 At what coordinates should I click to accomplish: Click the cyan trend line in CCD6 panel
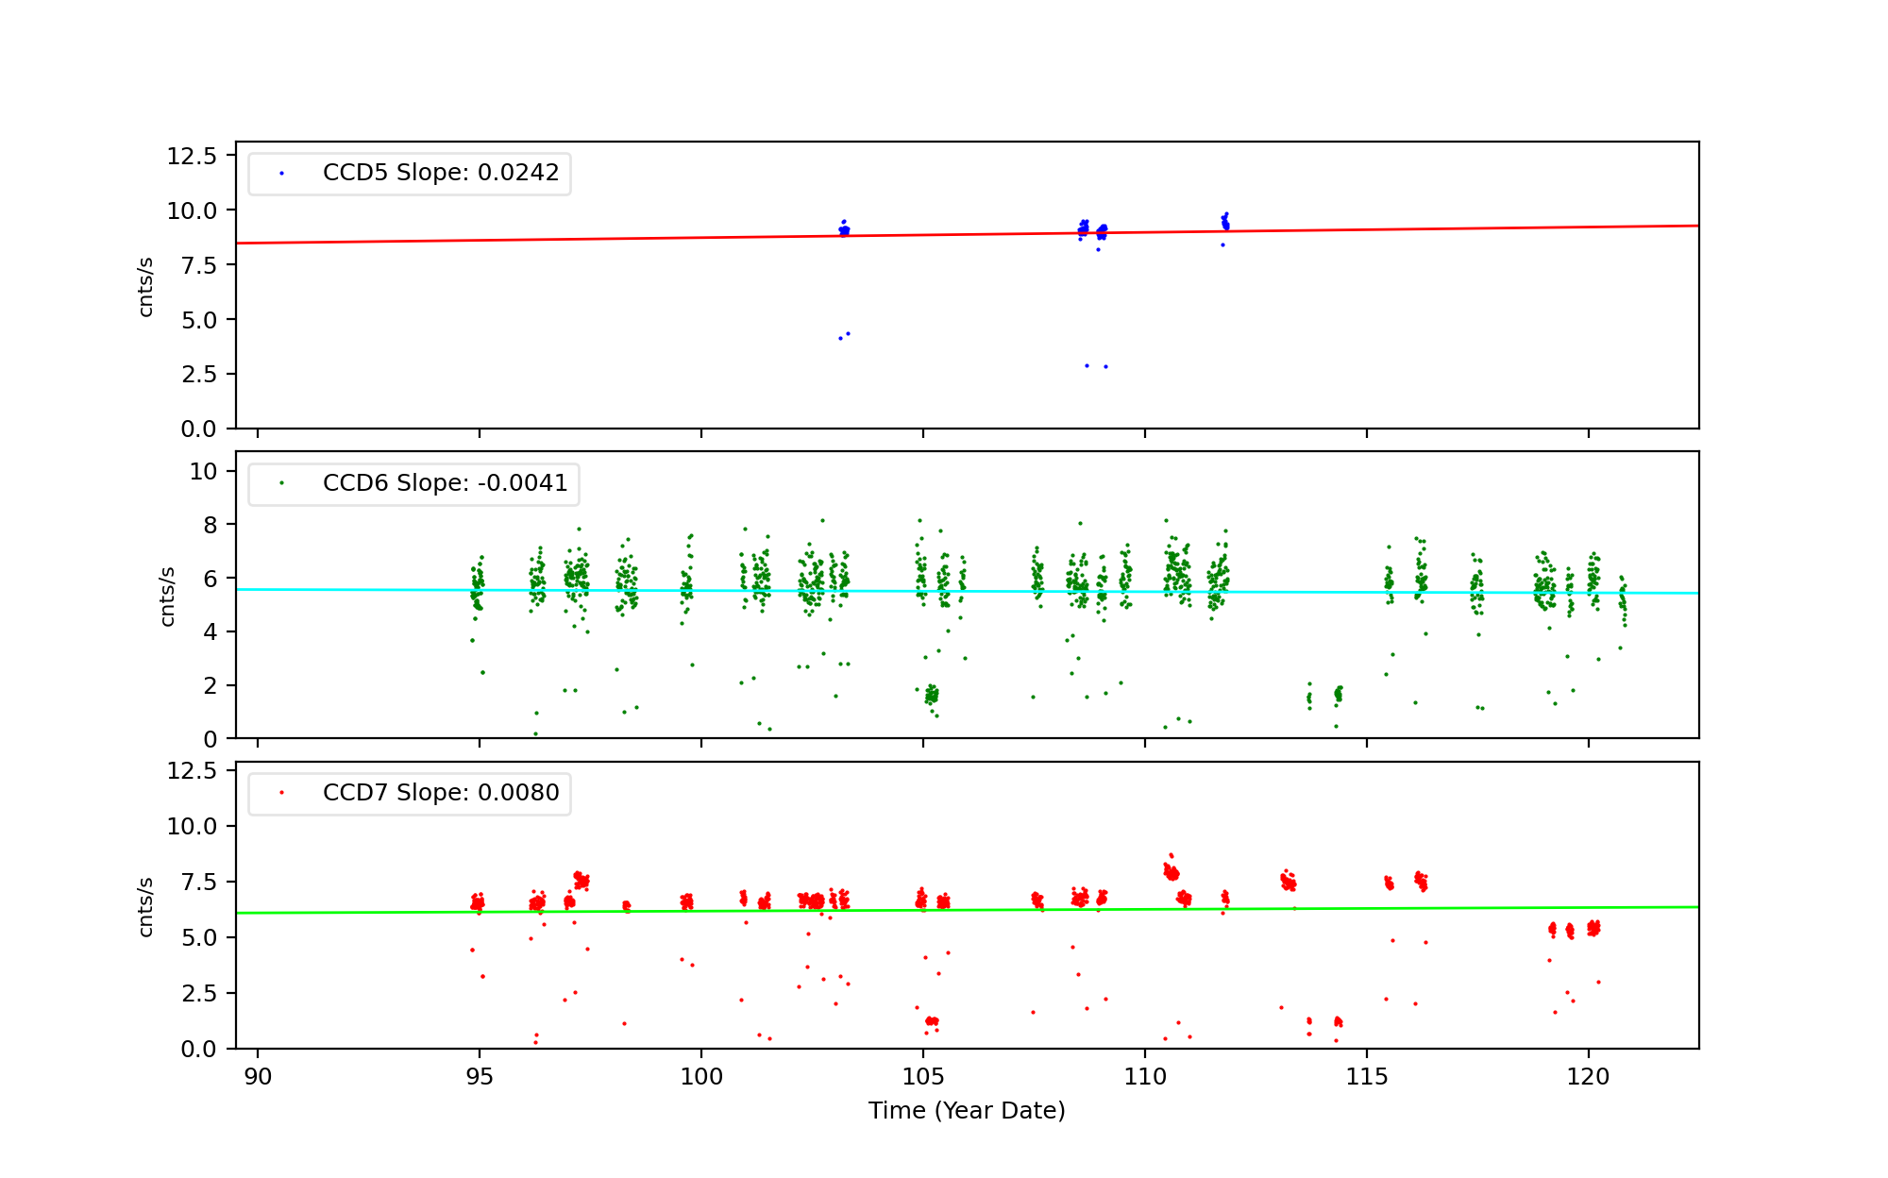378,590
